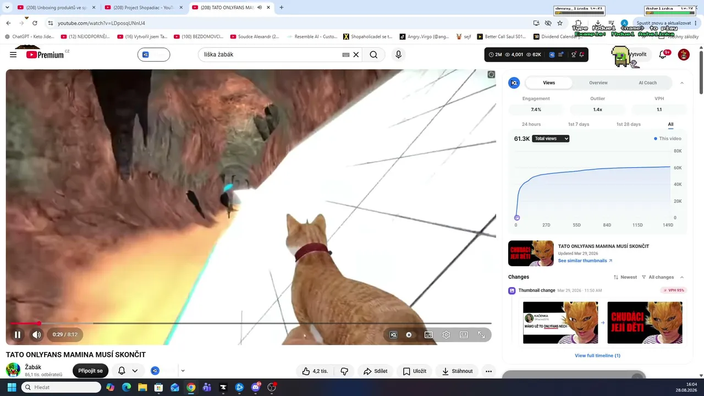Collapse the Changes section chevron
Image resolution: width=704 pixels, height=396 pixels.
coord(682,277)
